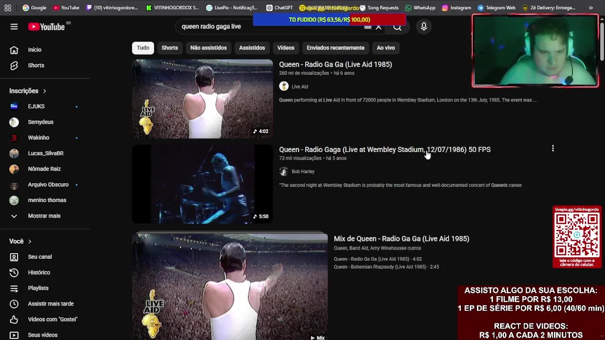Open the Live Aid channel name link

300,86
